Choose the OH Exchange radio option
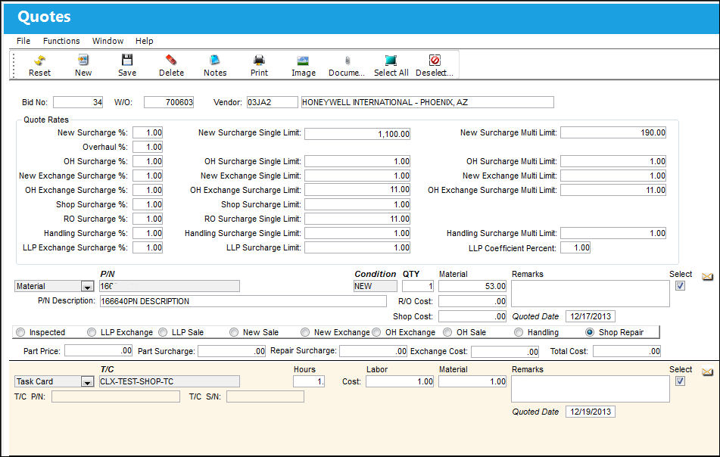The height and width of the screenshot is (457, 720). [x=376, y=332]
